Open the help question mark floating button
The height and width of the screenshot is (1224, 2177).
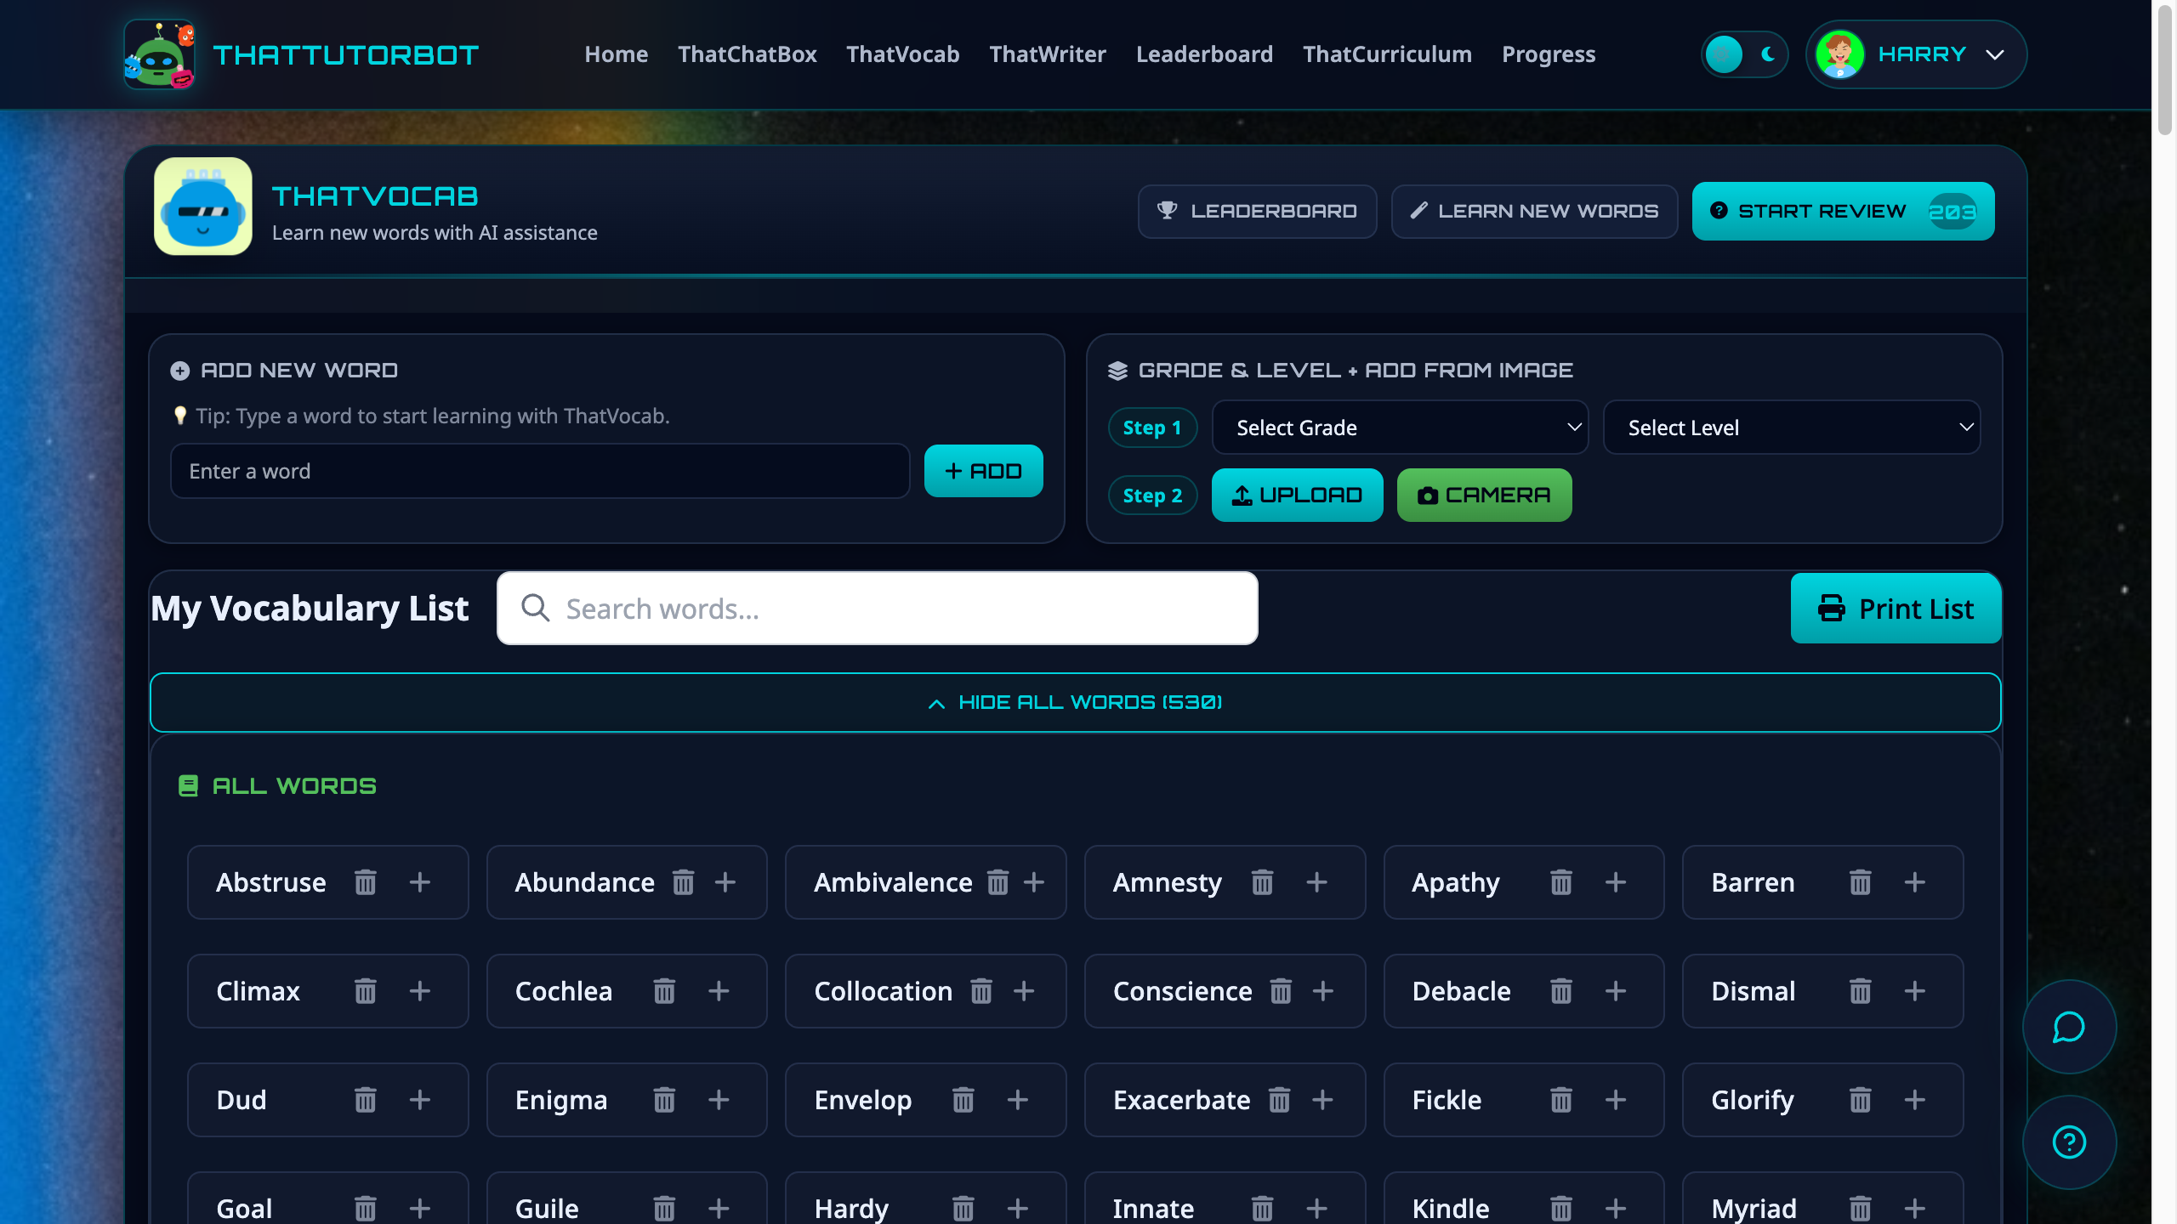click(2069, 1142)
